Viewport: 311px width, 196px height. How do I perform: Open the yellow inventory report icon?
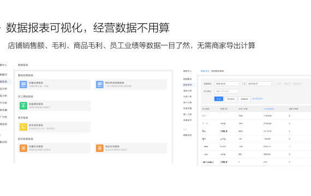point(23,127)
